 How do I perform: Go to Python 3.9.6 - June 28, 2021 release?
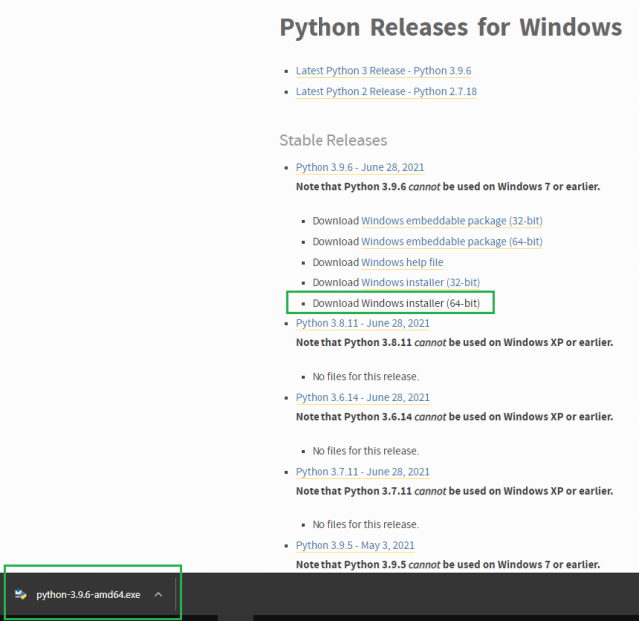pos(362,167)
